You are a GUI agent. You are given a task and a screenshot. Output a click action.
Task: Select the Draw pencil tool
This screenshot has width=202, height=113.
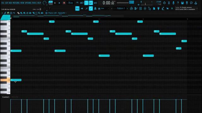coord(18,13)
